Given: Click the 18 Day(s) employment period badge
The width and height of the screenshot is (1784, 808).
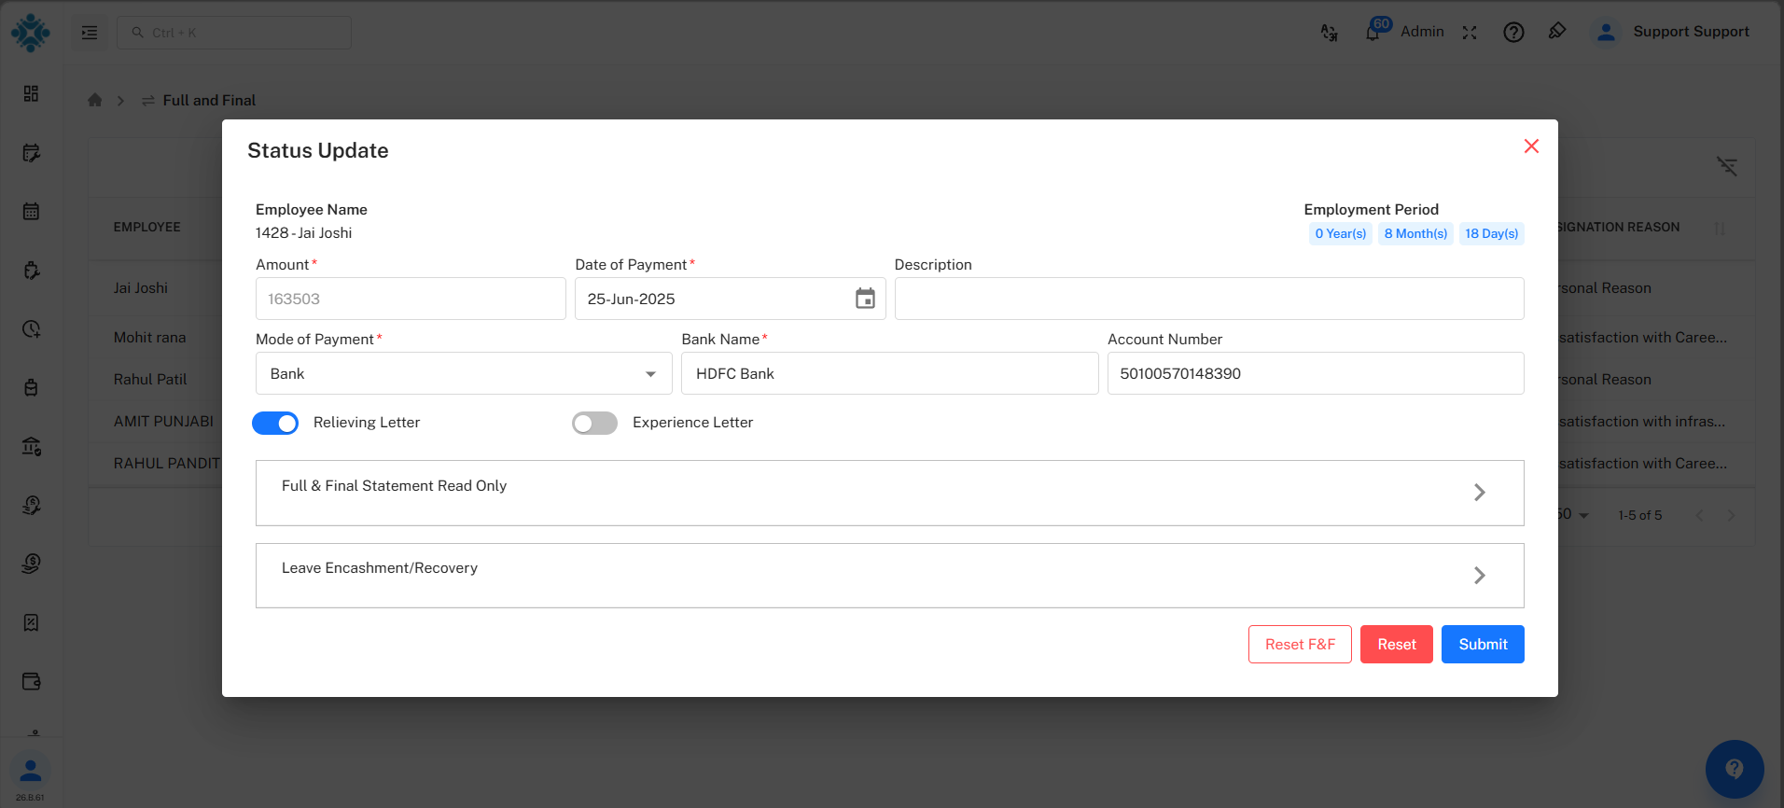Looking at the screenshot, I should 1491,233.
